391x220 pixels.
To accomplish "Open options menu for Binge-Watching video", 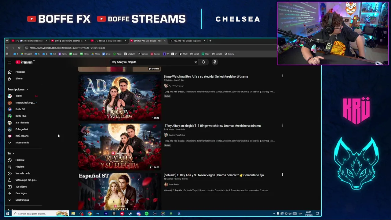I will [282, 76].
